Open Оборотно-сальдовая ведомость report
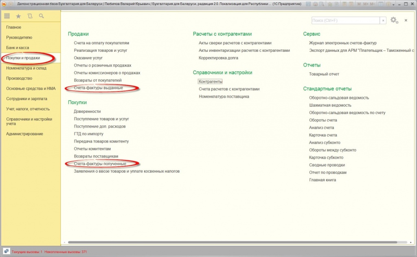 [339, 98]
